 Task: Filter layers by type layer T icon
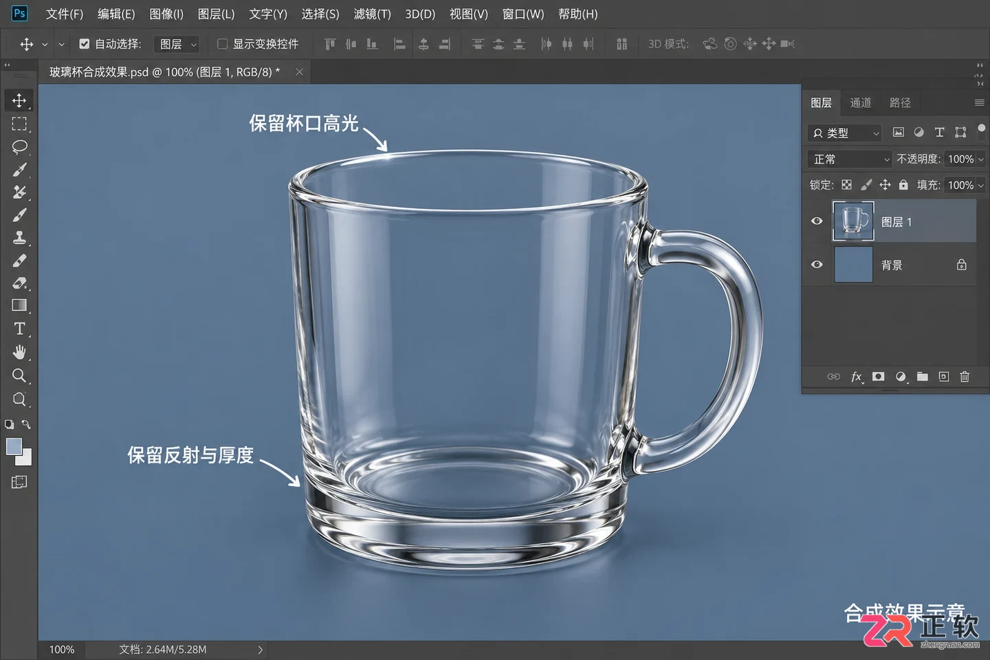point(940,132)
